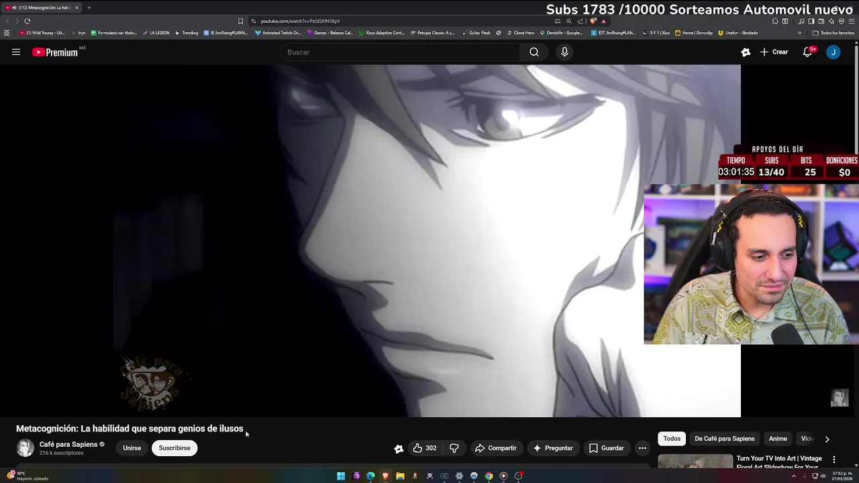
Task: Open the Xbox Adaptive Cont... bookmark
Action: [x=381, y=33]
